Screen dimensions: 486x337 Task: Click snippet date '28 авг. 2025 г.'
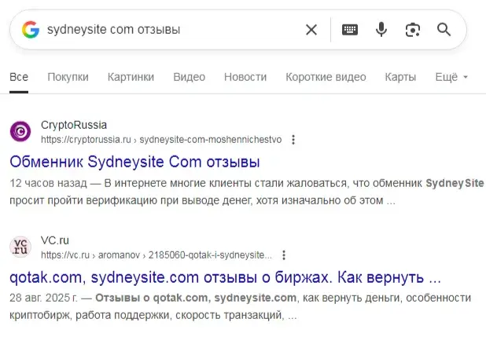(43, 298)
